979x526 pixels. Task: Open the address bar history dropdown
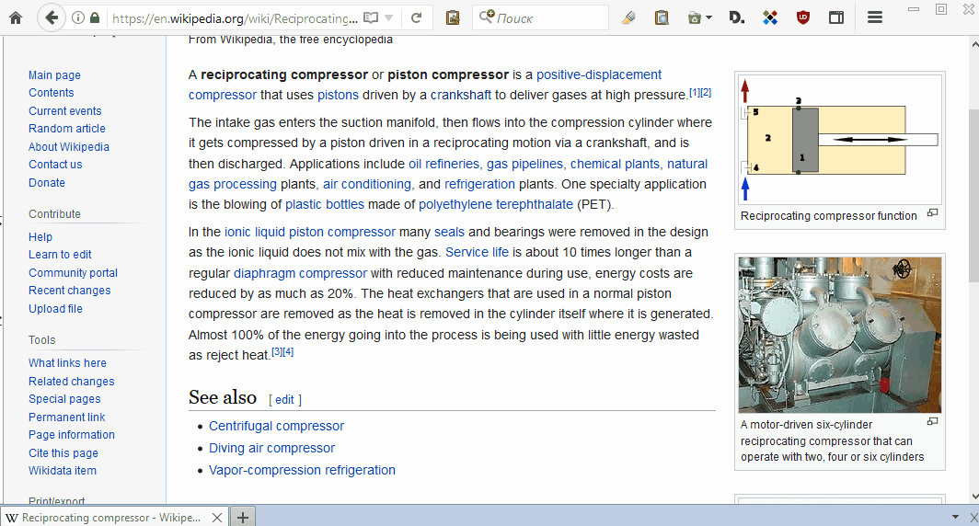(388, 18)
